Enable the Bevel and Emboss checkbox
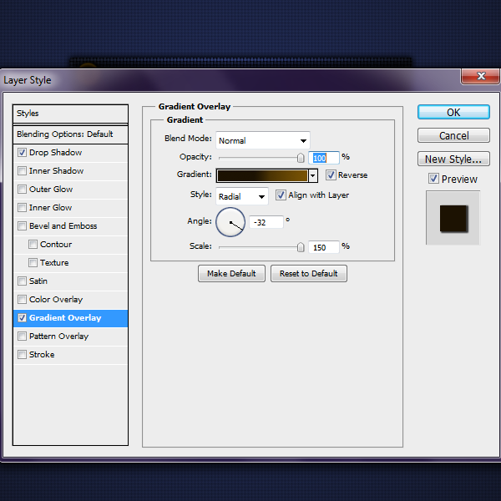Image resolution: width=501 pixels, height=501 pixels. [x=22, y=226]
